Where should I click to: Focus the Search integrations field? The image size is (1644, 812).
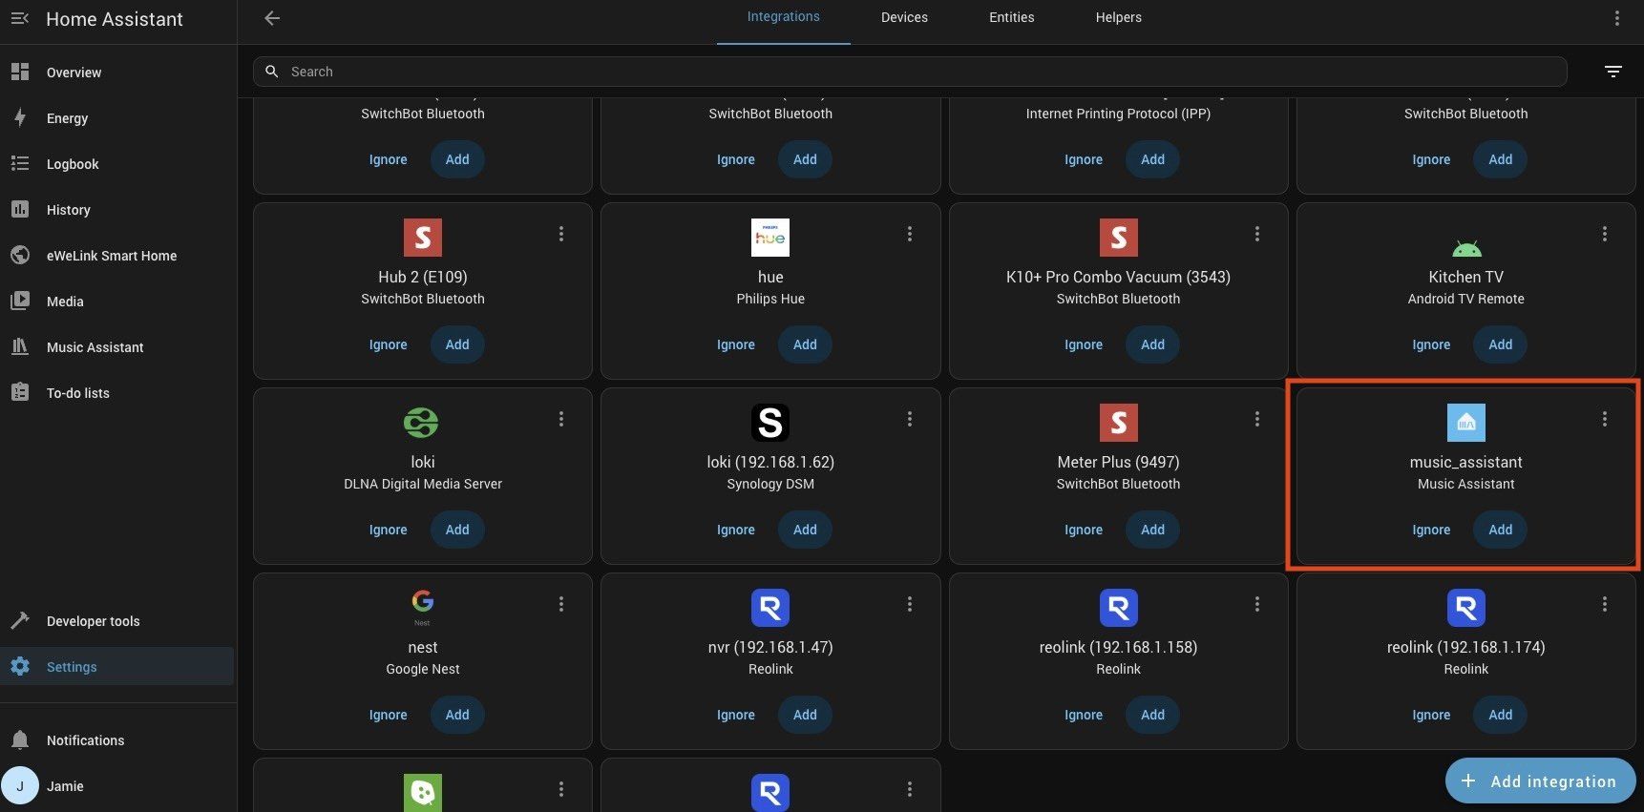pos(910,72)
